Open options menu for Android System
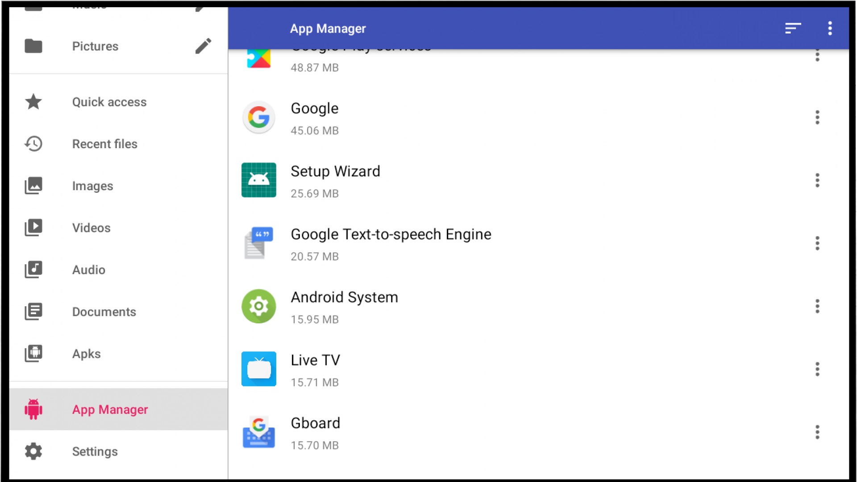857x482 pixels. tap(818, 307)
